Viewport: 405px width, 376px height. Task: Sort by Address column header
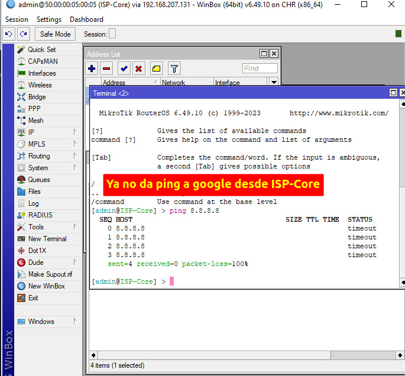[x=131, y=82]
